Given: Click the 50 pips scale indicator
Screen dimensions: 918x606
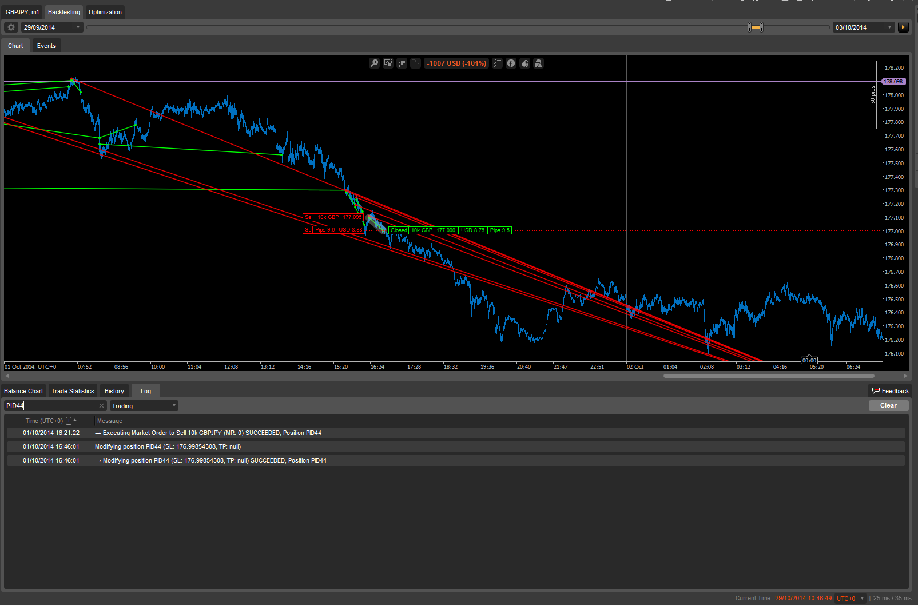Looking at the screenshot, I should [x=873, y=95].
